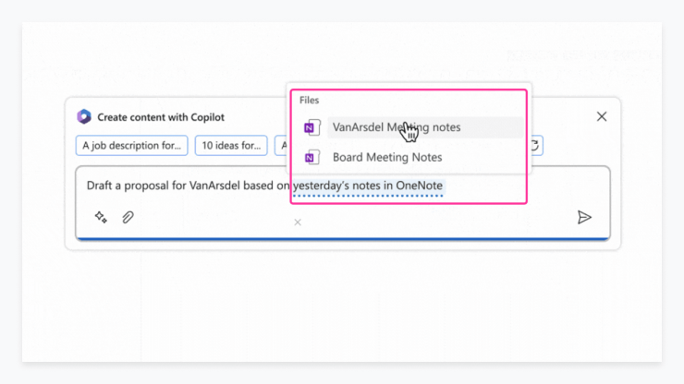Focus the Copilot prompt text box

pos(342,203)
